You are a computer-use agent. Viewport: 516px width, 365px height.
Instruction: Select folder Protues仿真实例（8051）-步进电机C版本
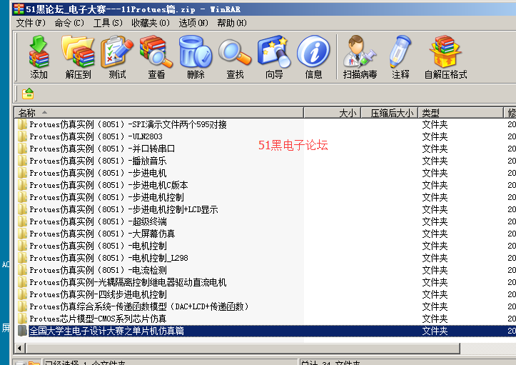point(108,185)
